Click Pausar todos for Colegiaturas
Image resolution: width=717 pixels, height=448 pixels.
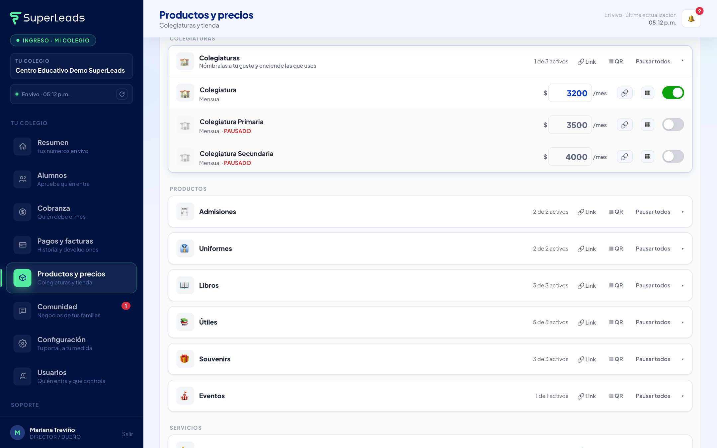(x=653, y=61)
